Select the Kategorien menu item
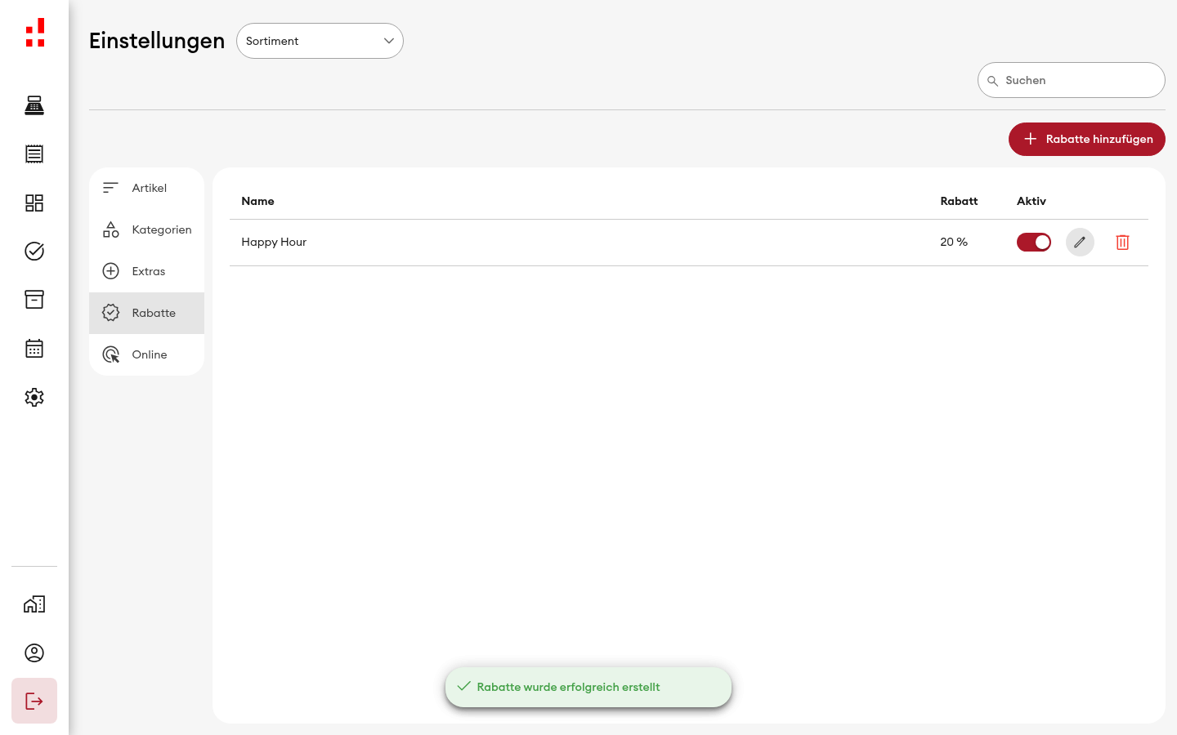 coord(147,229)
